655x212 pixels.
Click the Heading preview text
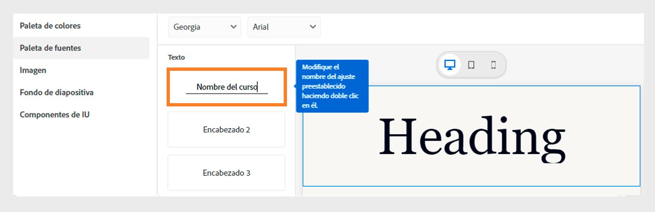pos(472,137)
